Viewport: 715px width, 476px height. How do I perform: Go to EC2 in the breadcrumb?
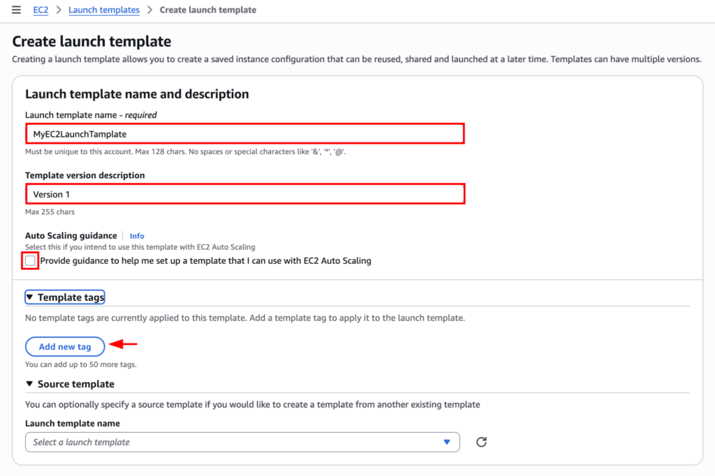(41, 10)
